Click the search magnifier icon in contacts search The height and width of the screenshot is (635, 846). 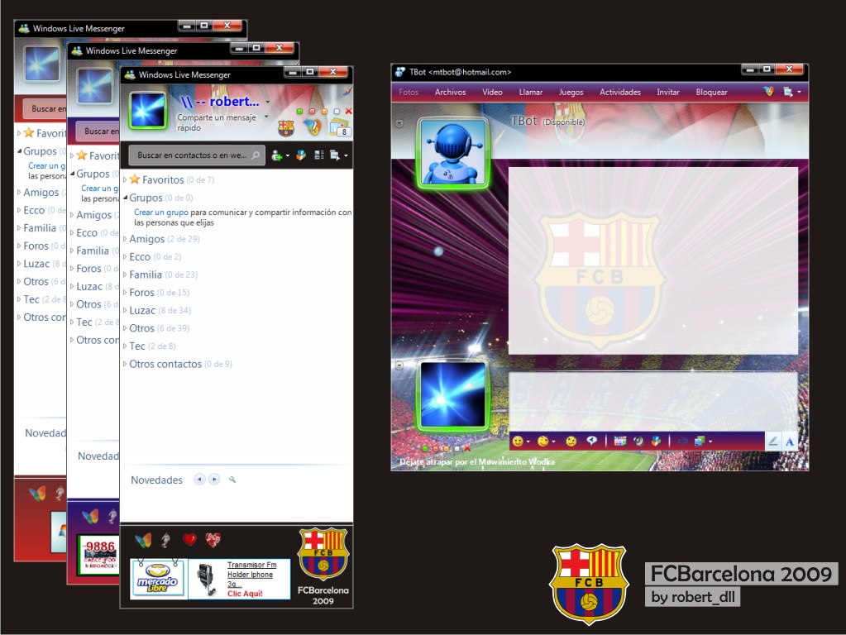(256, 155)
